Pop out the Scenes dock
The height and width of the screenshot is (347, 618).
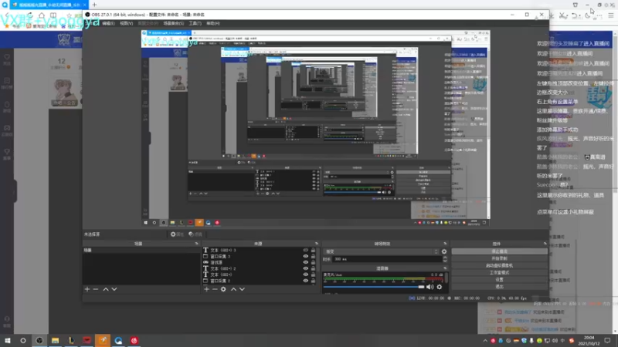[x=197, y=244]
